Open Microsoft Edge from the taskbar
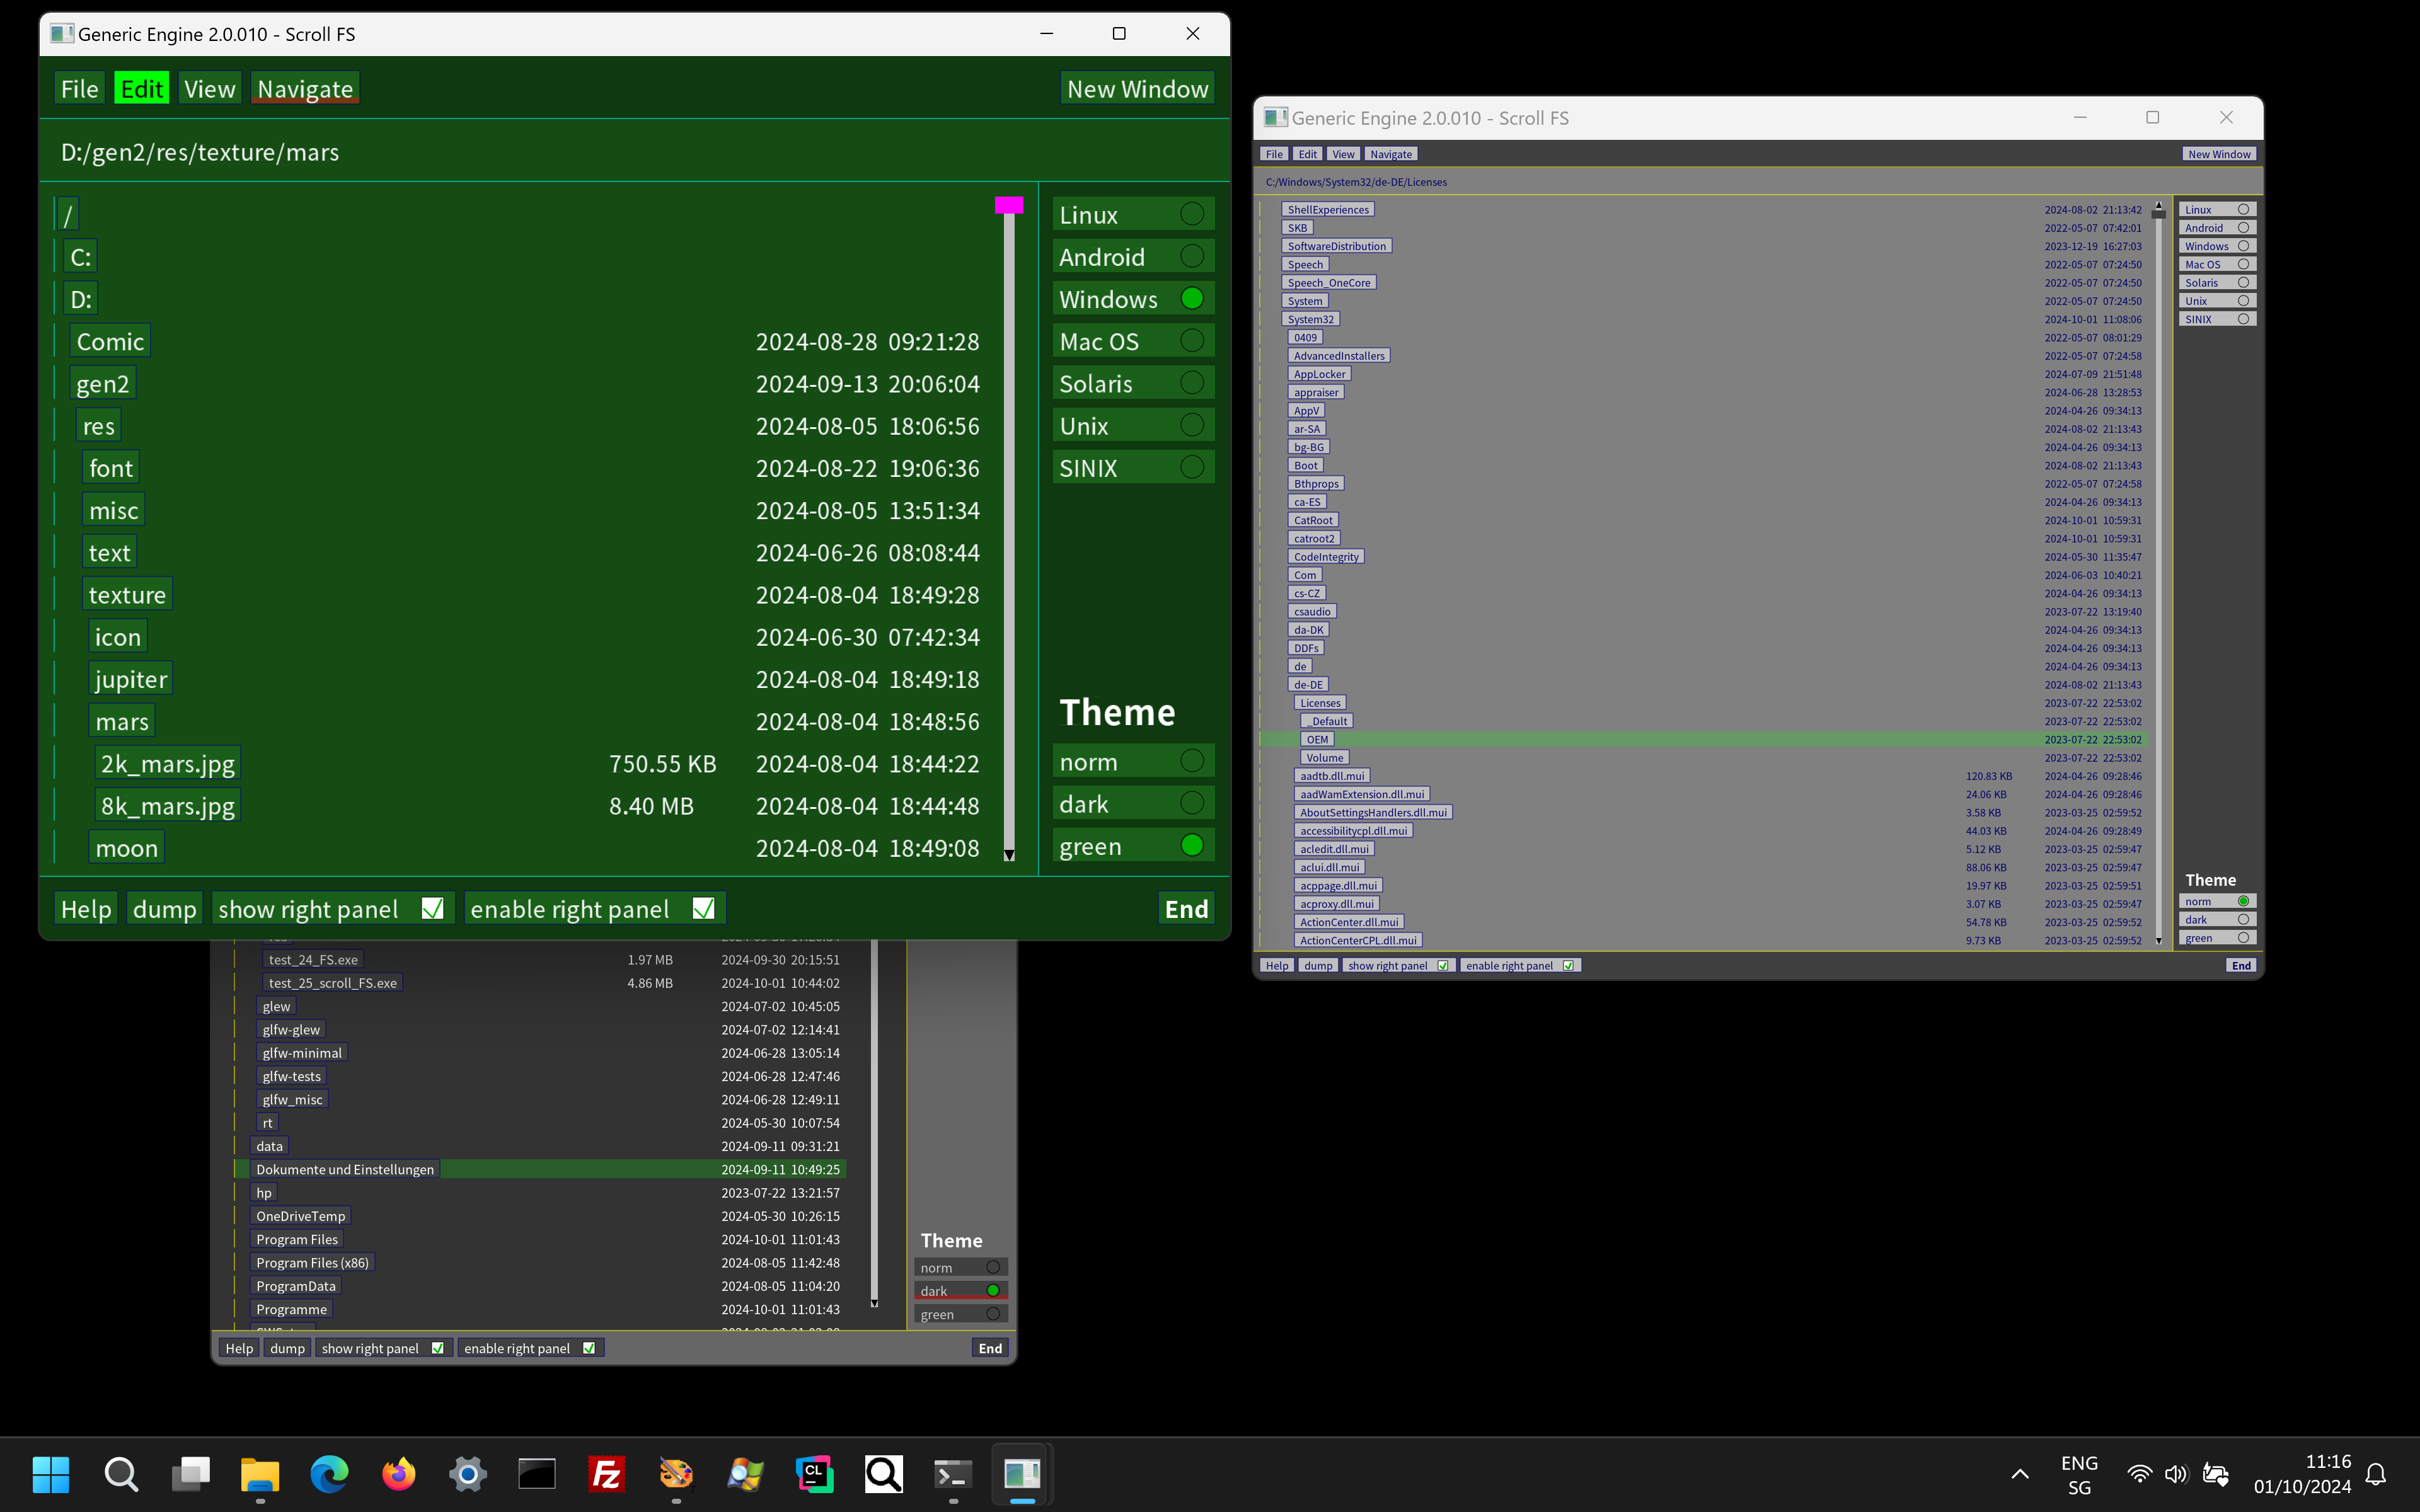The image size is (2420, 1512). [x=329, y=1473]
